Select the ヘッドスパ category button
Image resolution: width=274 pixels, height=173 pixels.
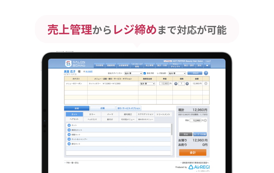pyautogui.click(x=92, y=119)
